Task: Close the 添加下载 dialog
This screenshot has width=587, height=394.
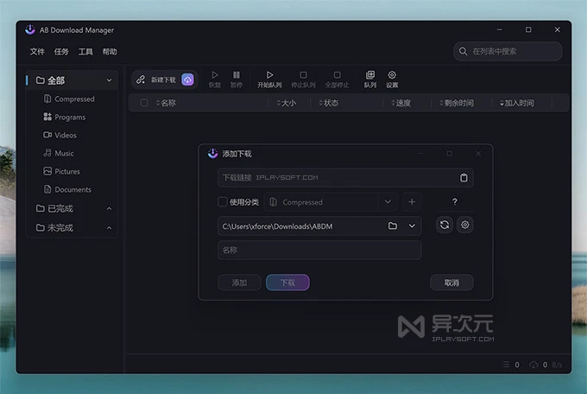Action: pos(478,153)
